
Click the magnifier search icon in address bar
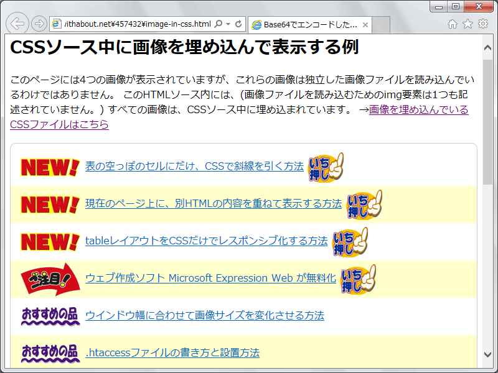218,24
